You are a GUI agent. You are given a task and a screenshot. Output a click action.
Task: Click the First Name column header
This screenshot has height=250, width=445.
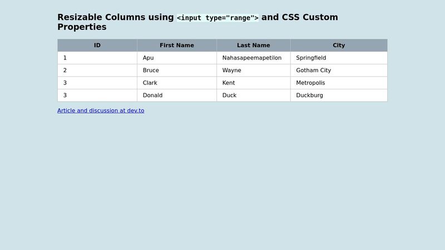click(x=177, y=46)
